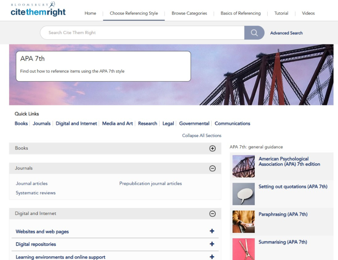Go to Browse Categories
The width and height of the screenshot is (338, 260).
point(189,14)
